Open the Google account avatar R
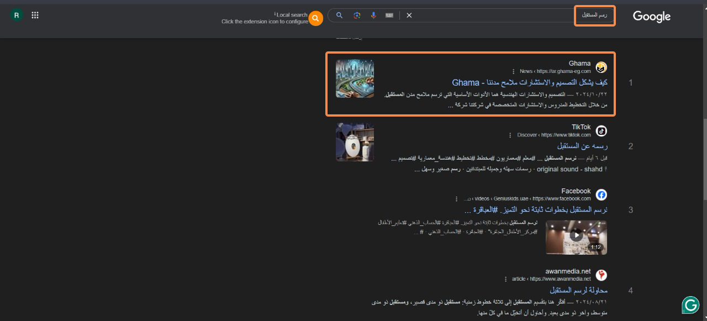Screen dimensions: 707x321 click(x=17, y=15)
